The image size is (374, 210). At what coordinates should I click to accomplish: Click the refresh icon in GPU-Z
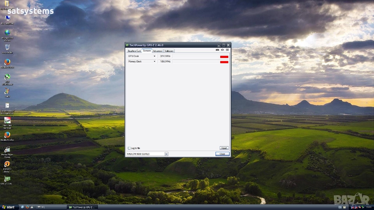pos(222,50)
